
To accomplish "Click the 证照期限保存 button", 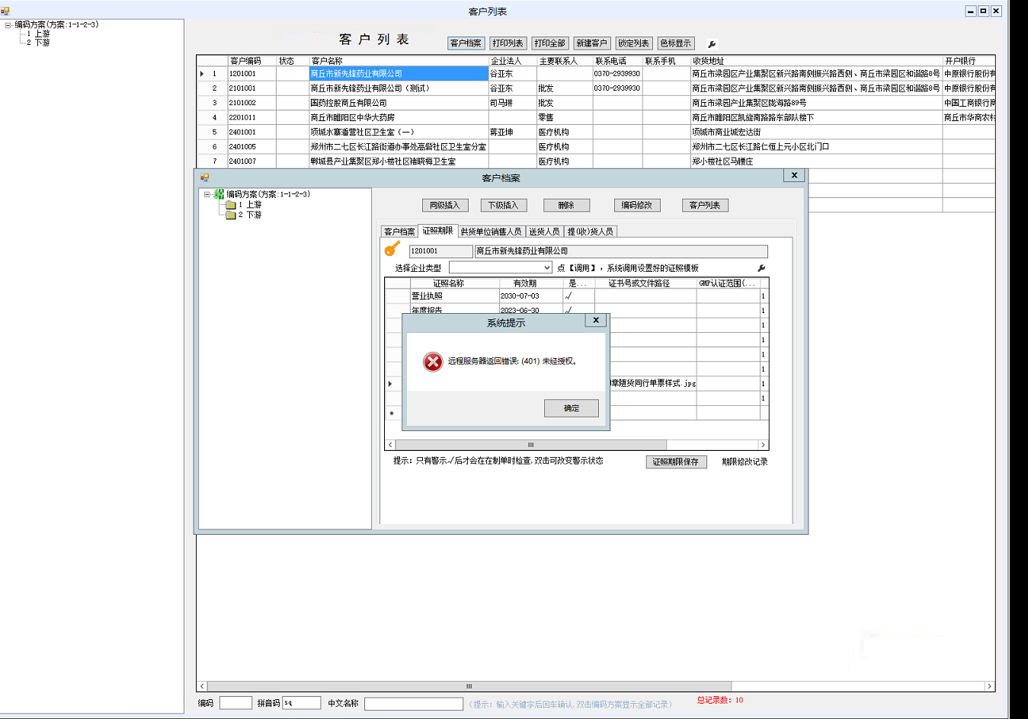I will click(676, 462).
